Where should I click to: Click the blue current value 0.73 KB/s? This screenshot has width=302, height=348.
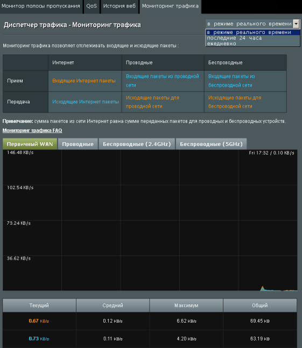pos(39,339)
